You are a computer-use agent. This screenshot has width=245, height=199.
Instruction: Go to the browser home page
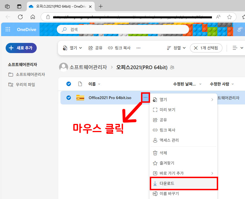click(x=33, y=17)
